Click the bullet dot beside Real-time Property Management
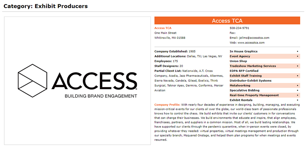Viewport: 306px width, 149px height. 297,95
